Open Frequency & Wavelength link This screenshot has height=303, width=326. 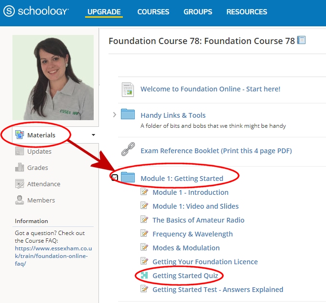pyautogui.click(x=193, y=234)
